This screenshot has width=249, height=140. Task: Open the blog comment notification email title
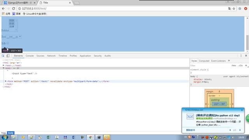218,115
